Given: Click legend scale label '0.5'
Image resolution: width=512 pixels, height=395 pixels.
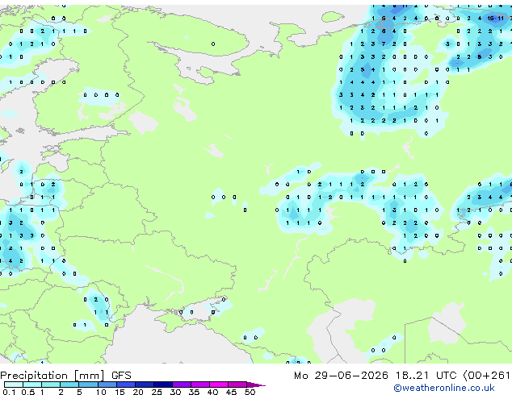Looking at the screenshot, I should [28, 392].
